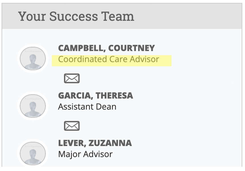Click the highlighted Coordinated Care Advisor role

click(109, 59)
